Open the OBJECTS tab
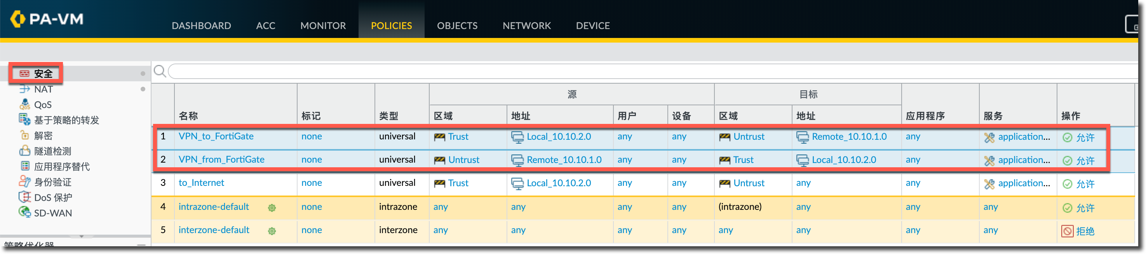1146x254 pixels. (457, 26)
